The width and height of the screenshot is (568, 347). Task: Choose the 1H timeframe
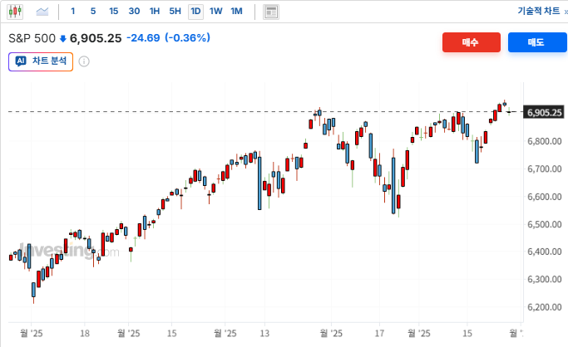[155, 11]
